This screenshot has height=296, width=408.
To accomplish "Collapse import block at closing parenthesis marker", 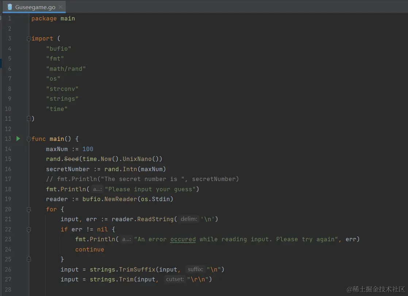I will [x=29, y=119].
